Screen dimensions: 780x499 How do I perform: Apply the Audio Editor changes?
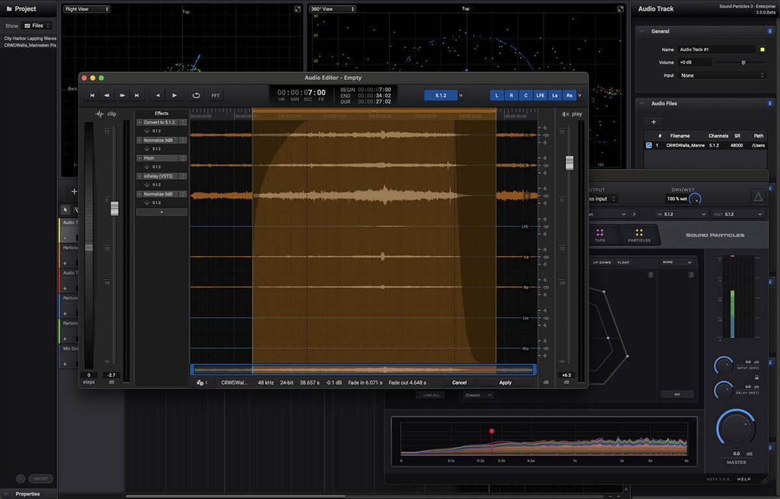(505, 383)
